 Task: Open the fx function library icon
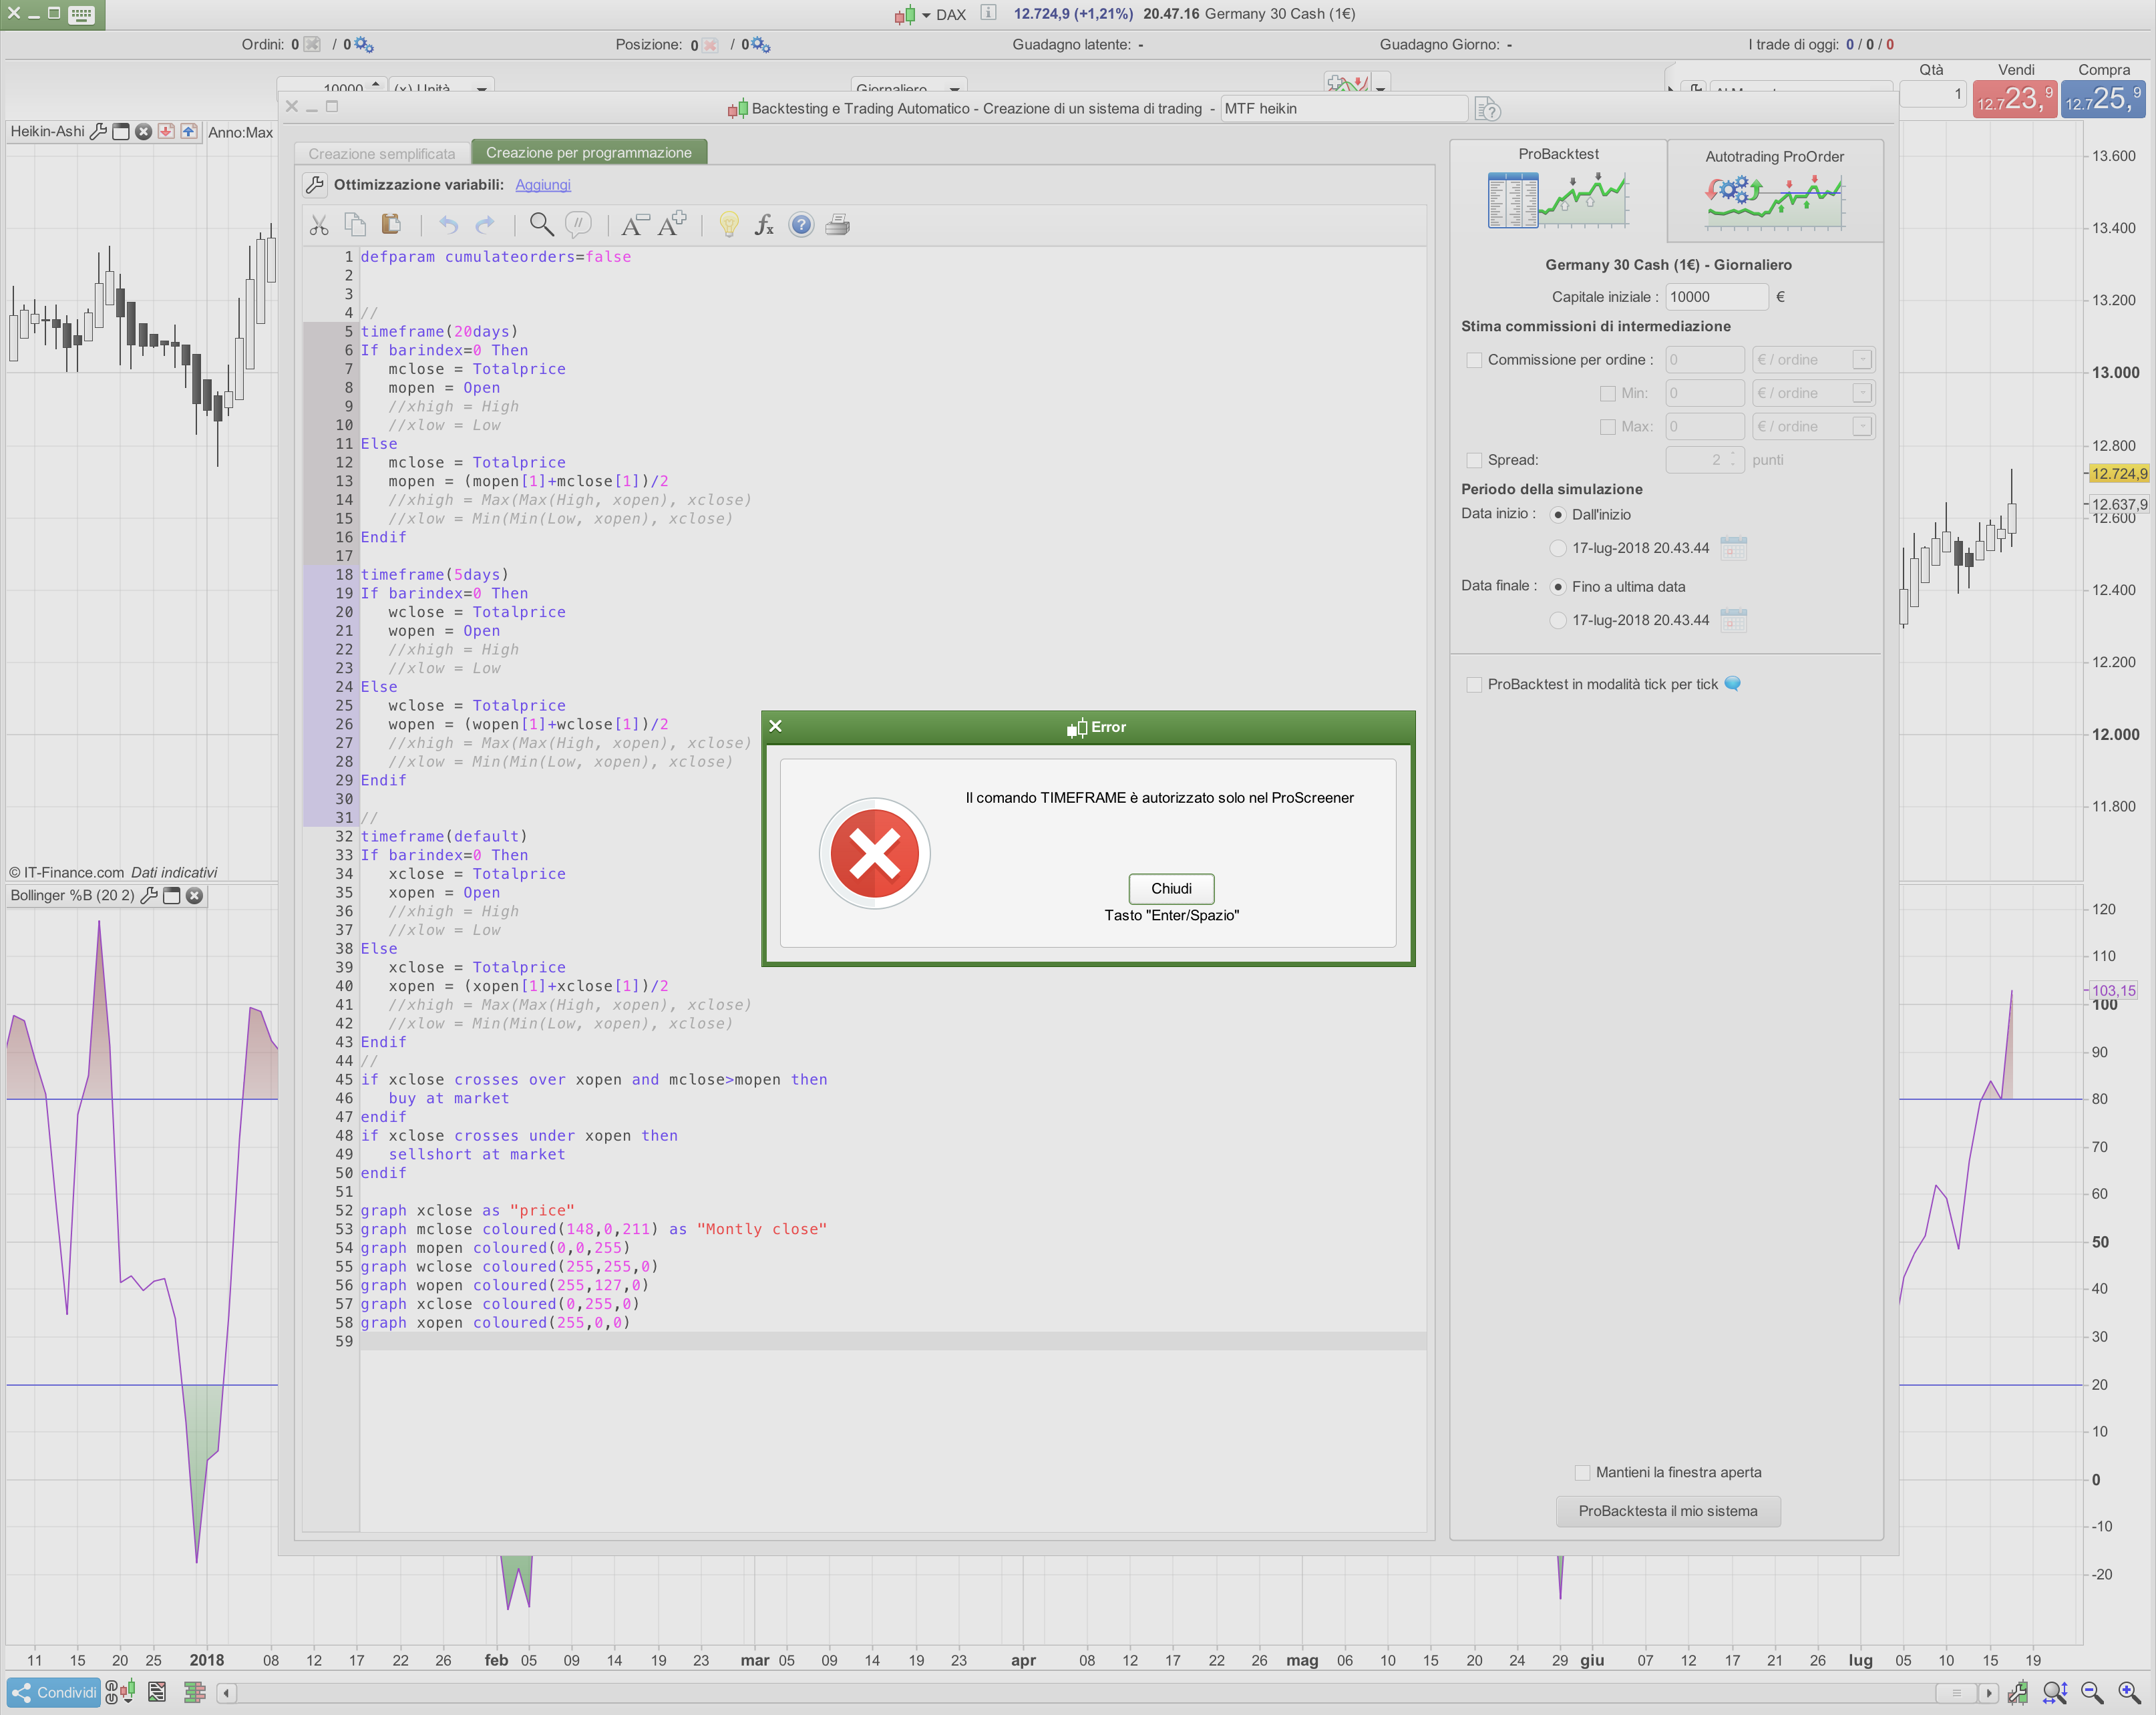(765, 225)
